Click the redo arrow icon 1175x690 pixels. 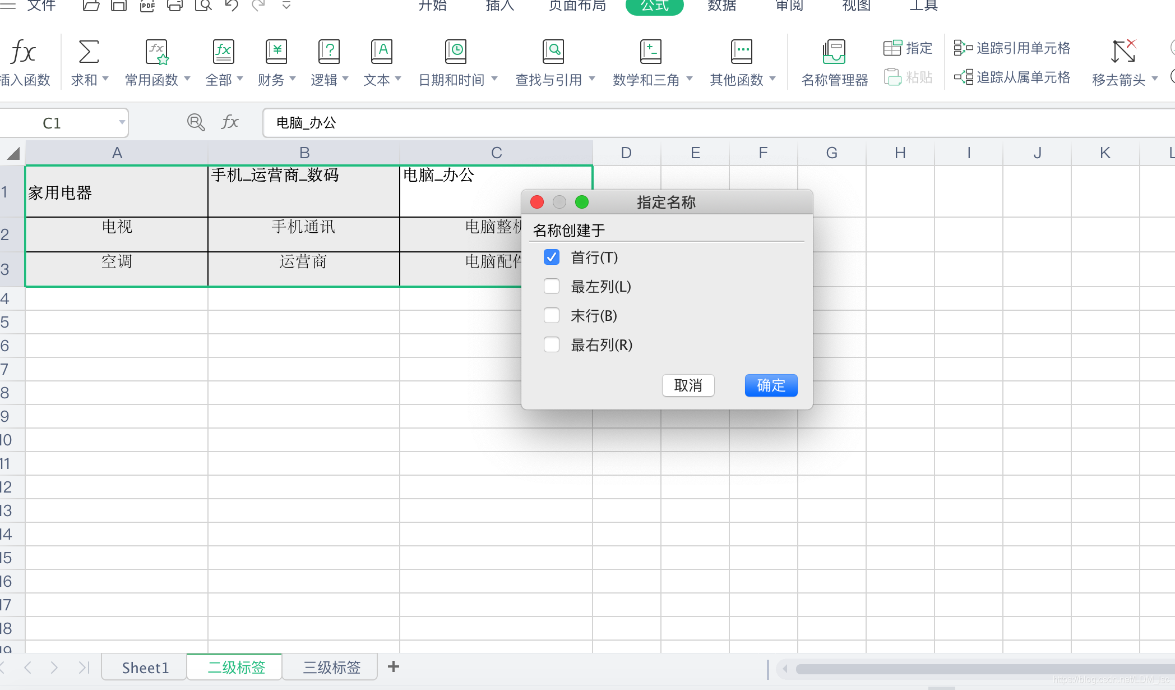coord(258,6)
